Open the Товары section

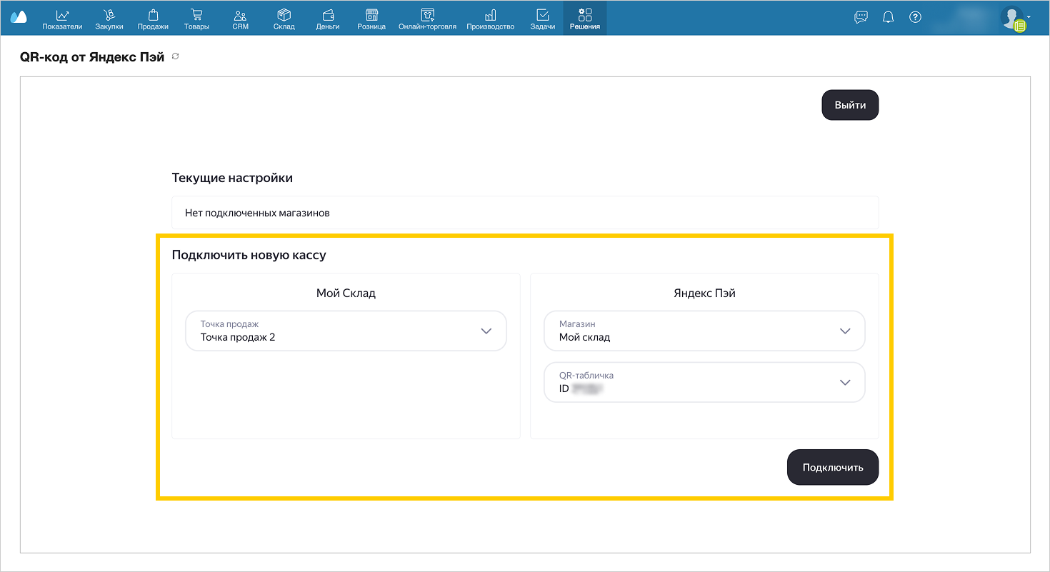tap(196, 19)
